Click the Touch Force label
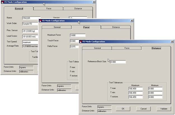Image resolution: width=175 pixels, height=115 pixels. (x=53, y=41)
